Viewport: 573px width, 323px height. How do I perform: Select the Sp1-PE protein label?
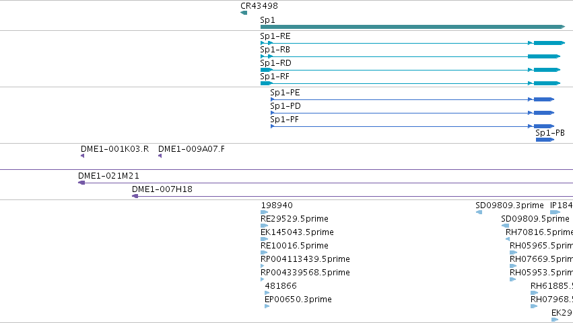[285, 93]
